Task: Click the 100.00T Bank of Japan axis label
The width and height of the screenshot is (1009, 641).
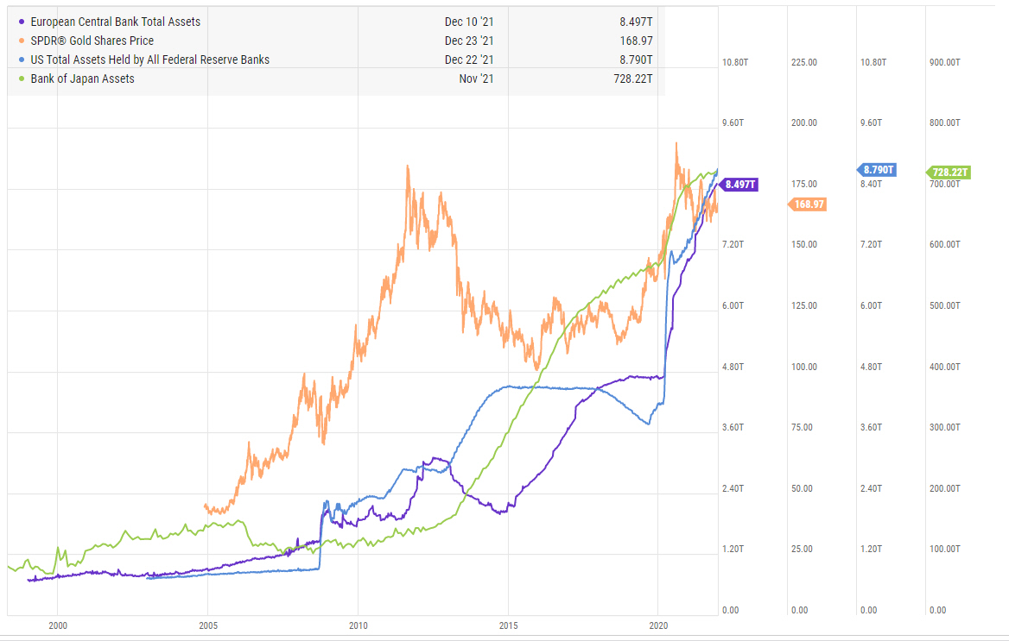Action: [945, 549]
